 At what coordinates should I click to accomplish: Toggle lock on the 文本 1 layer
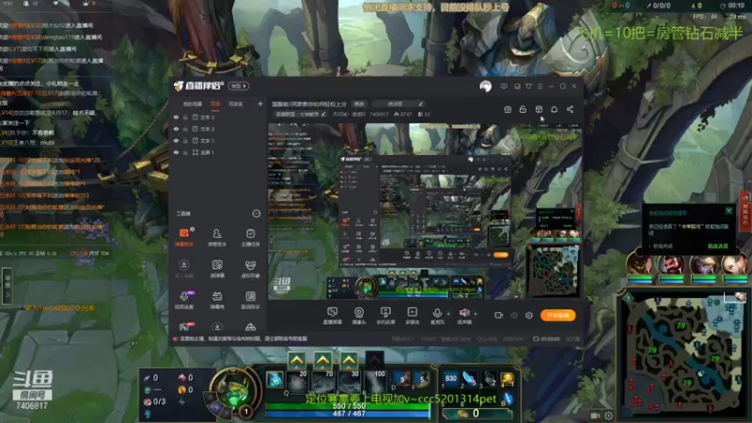point(185,140)
